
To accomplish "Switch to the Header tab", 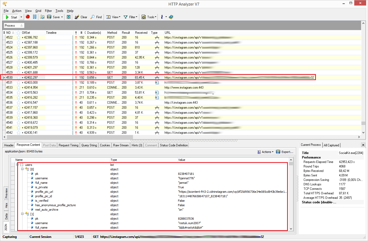I will [x=9, y=145].
